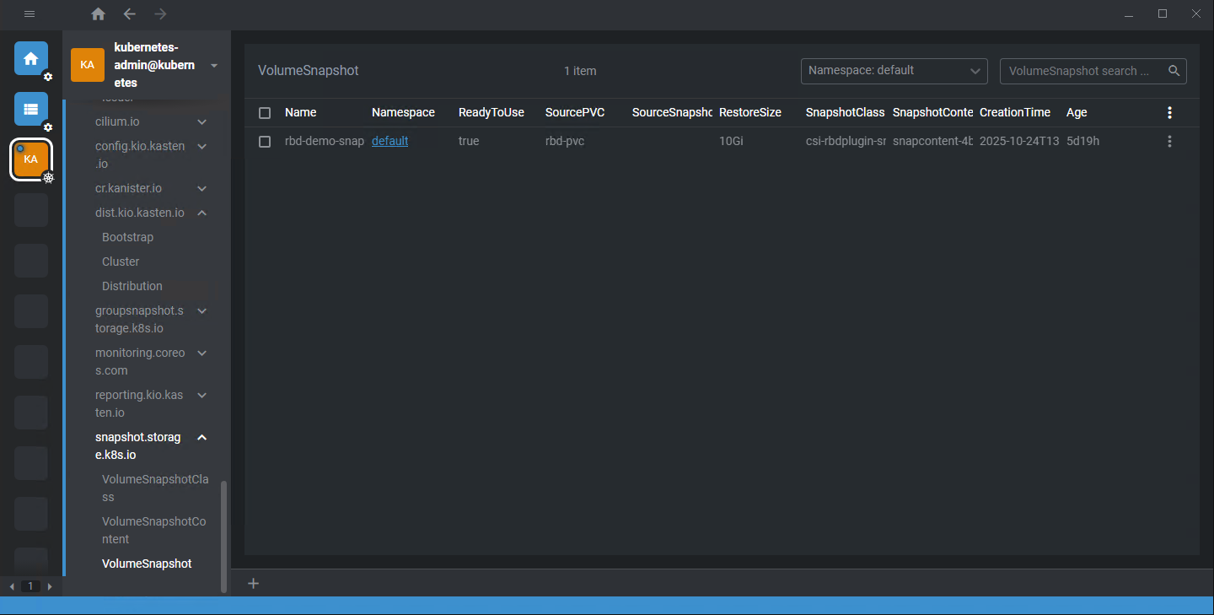
Task: Open VolumeSnapshotClass in the sidebar
Action: point(154,488)
